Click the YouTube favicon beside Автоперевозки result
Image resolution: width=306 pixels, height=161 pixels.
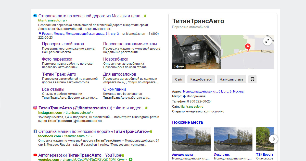[x=35, y=155]
